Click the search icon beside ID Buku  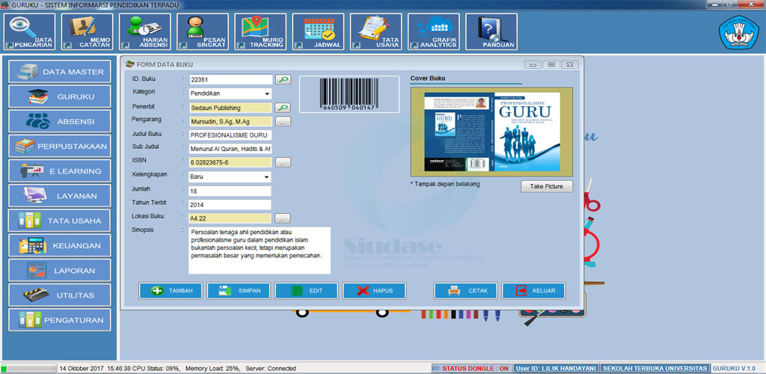pos(283,79)
